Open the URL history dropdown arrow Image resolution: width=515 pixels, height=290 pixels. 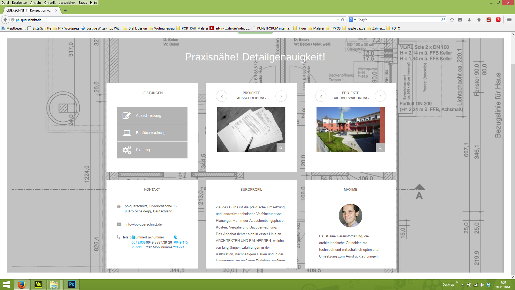[x=338, y=20]
